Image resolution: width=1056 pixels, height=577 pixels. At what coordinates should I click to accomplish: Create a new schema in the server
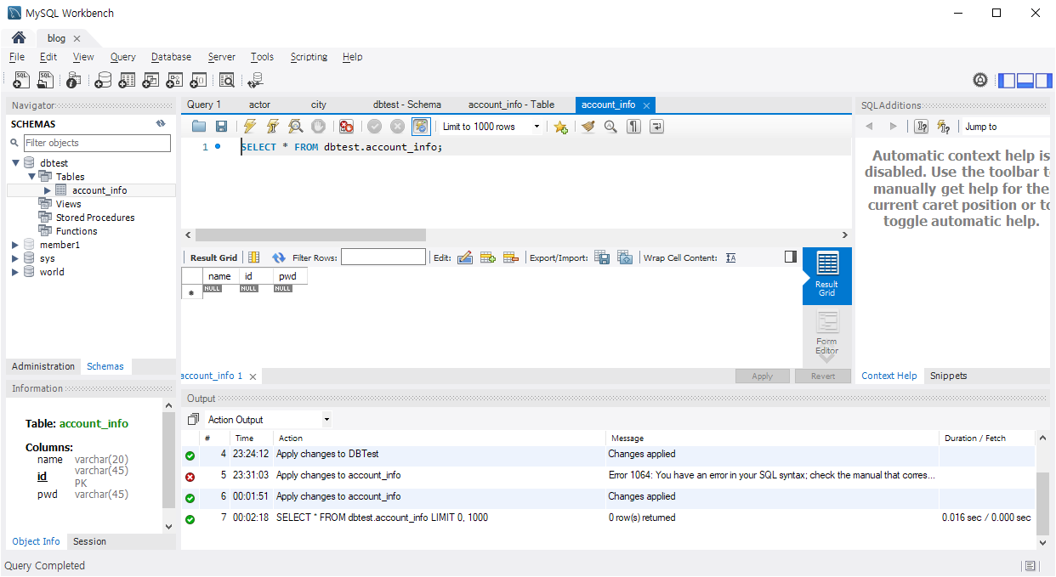point(103,80)
